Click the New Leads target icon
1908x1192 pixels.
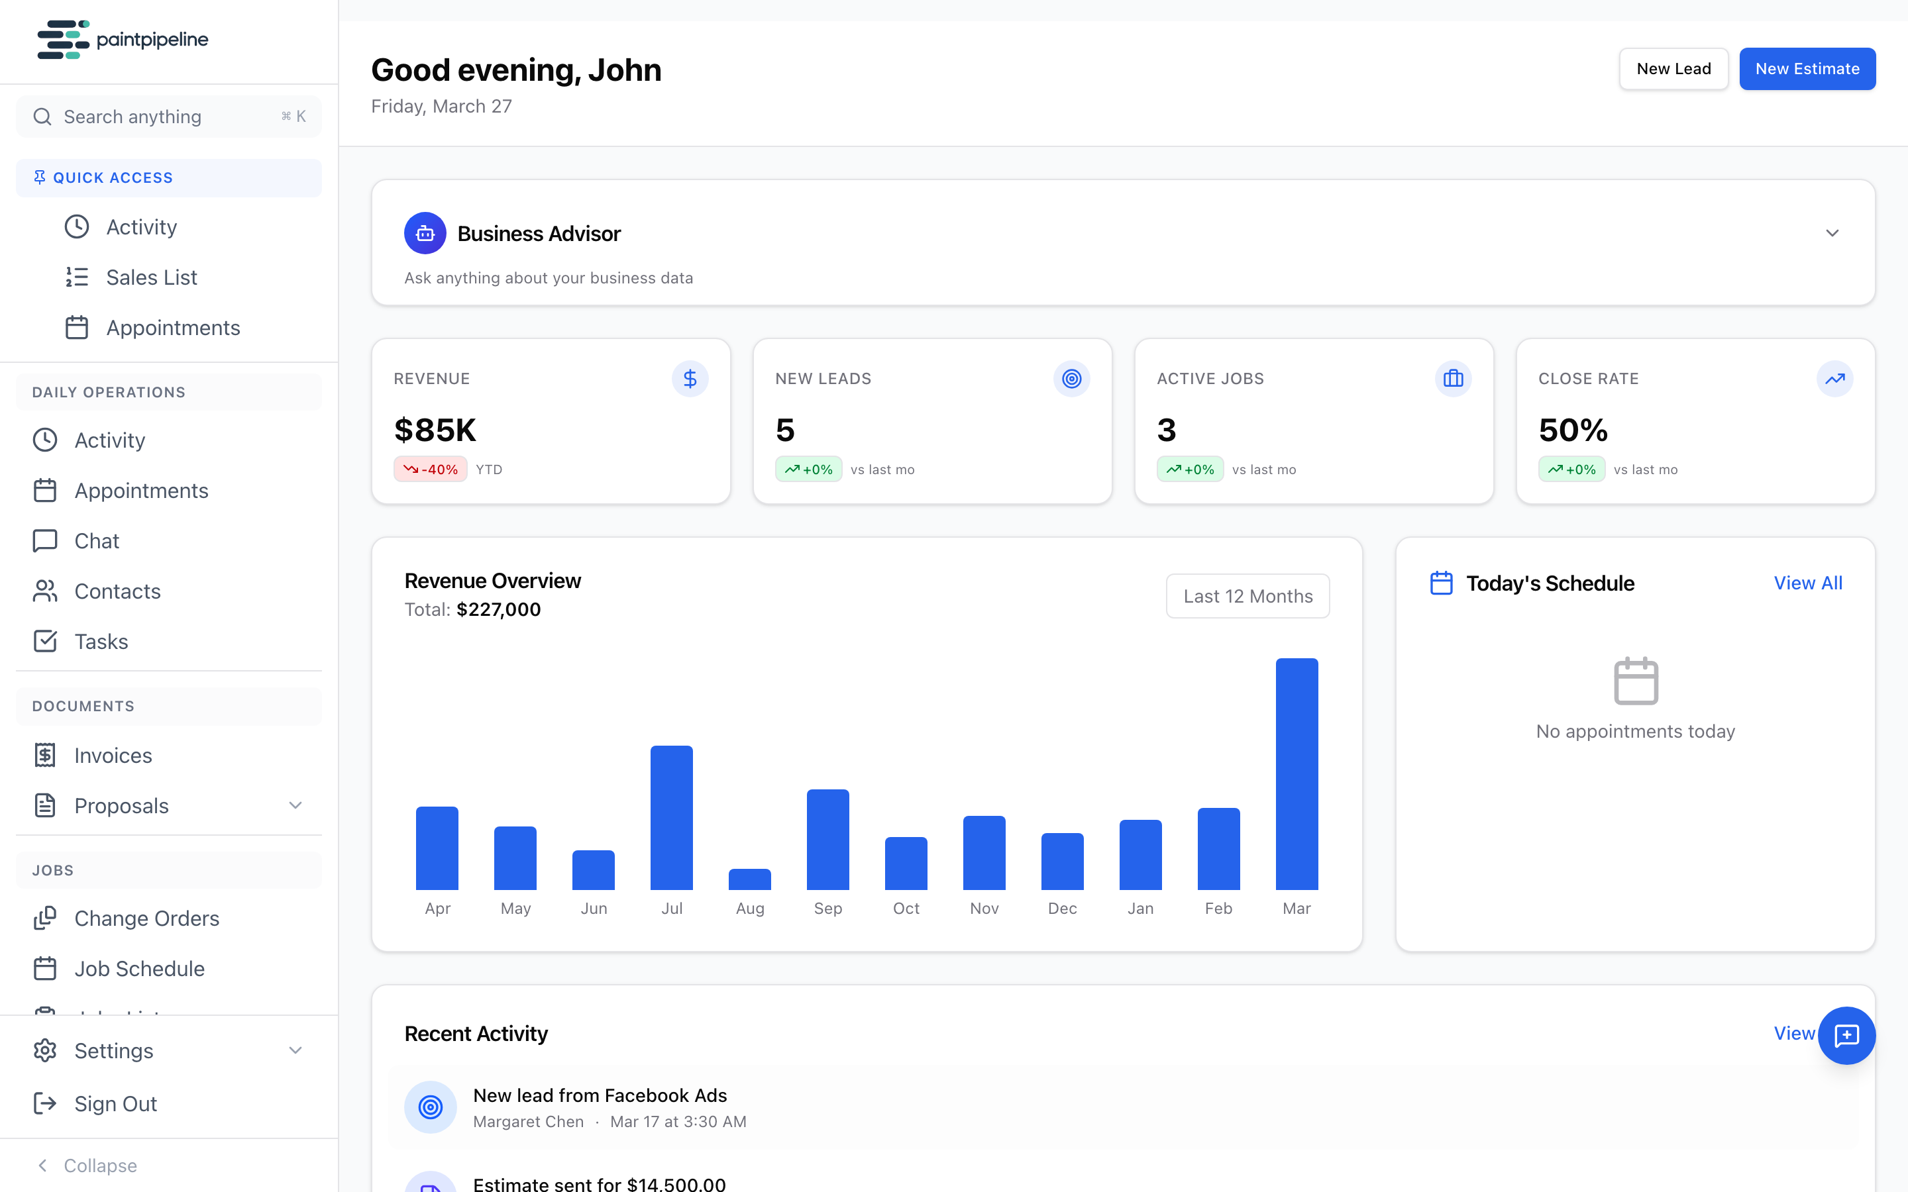(1071, 378)
